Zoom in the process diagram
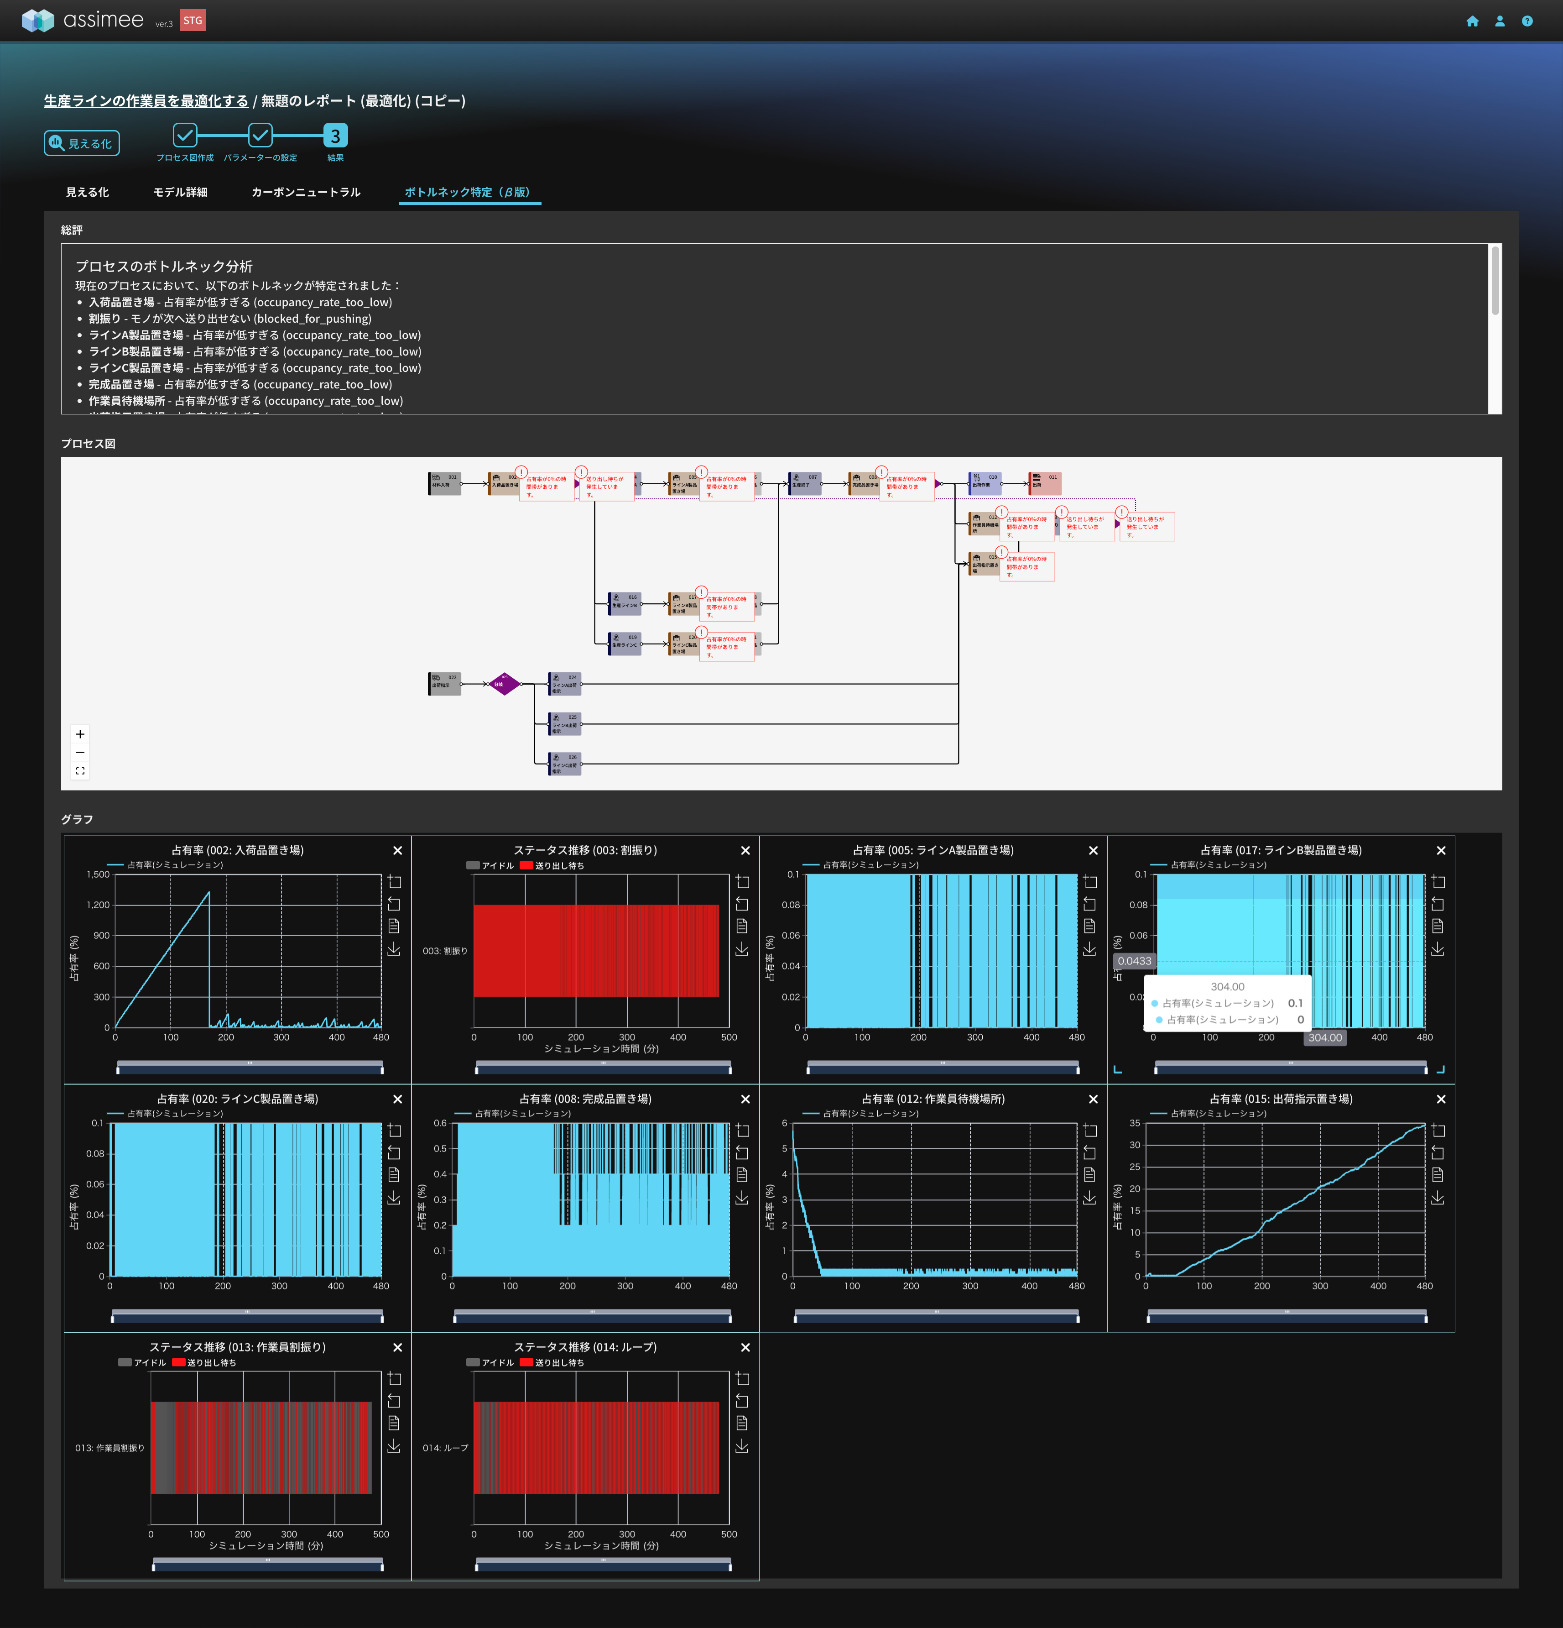The image size is (1563, 1628). (x=80, y=734)
